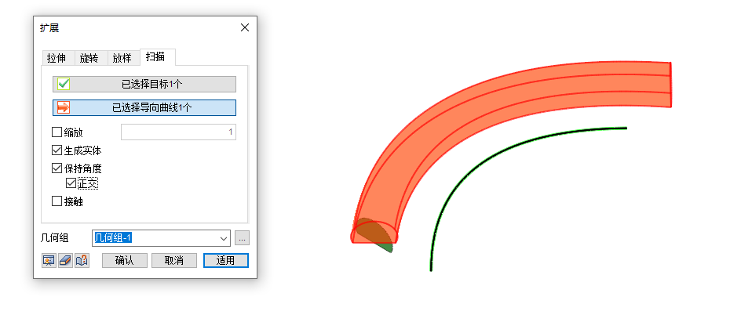The height and width of the screenshot is (322, 730).
Task: Click the orange arrow guide curve icon
Action: pyautogui.click(x=64, y=108)
